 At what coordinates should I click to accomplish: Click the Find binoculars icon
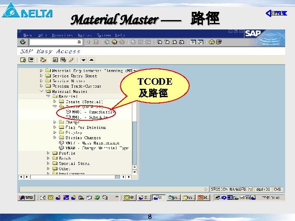[141, 42]
